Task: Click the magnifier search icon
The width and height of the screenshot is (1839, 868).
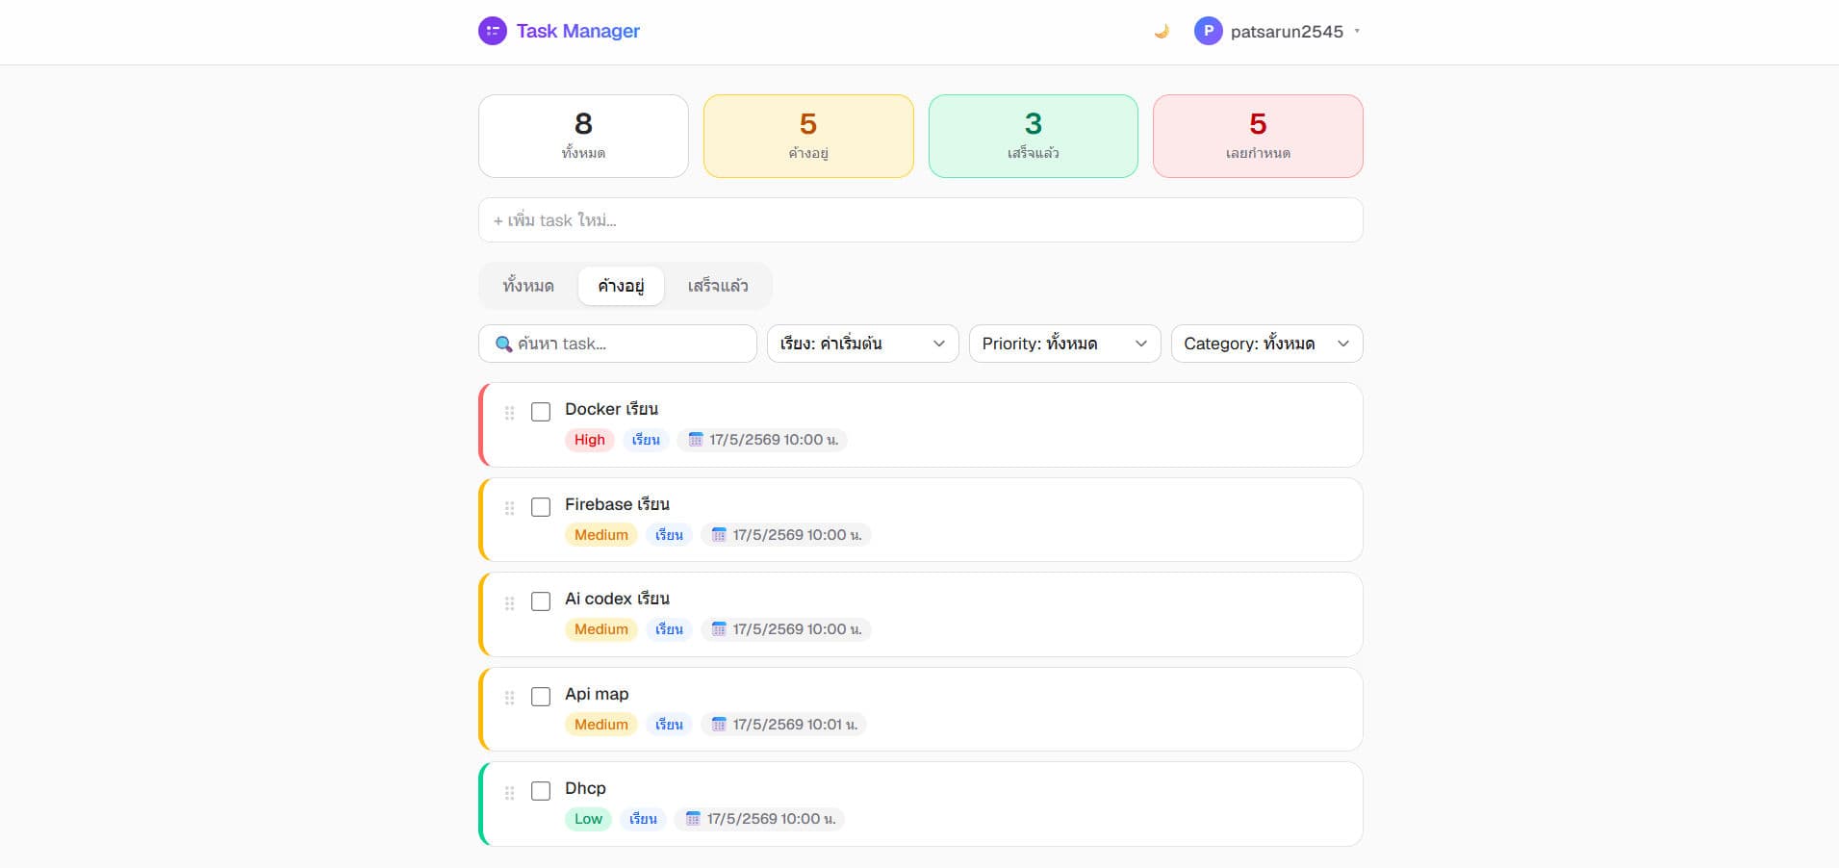Action: coord(503,344)
